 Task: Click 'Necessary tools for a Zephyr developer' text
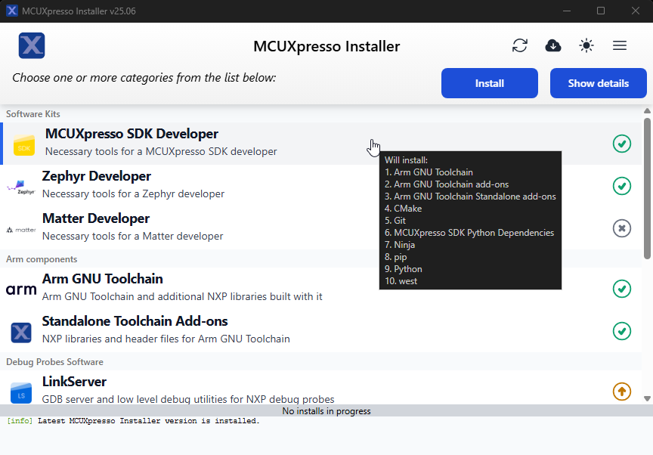pos(133,193)
